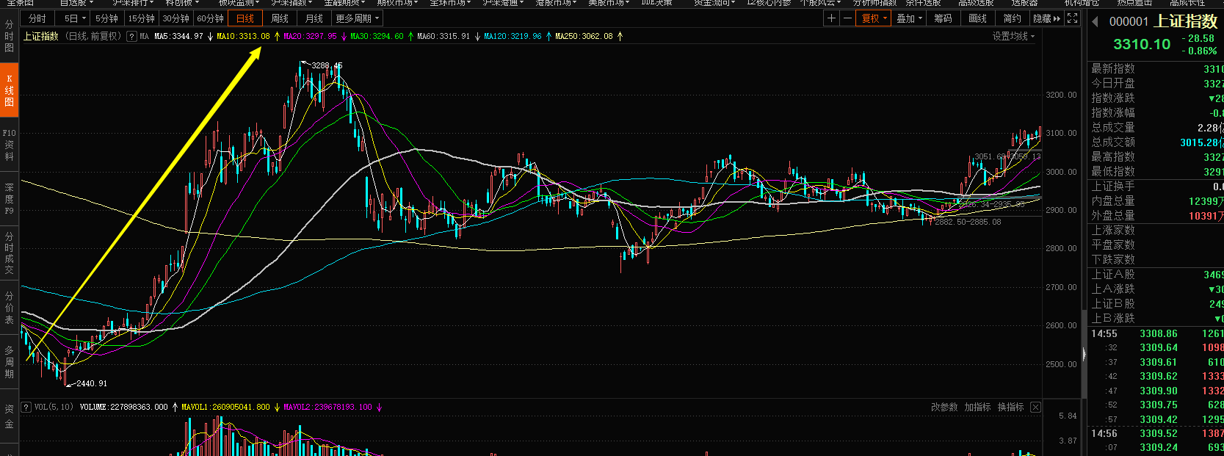Screen dimensions: 1224x456
Task: Click the MAVOL1:260905041.800 label
Action: pos(225,407)
